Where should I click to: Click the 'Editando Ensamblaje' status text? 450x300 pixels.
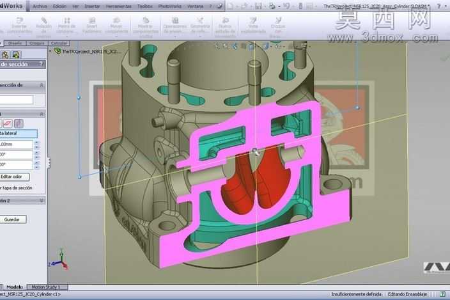click(408, 294)
